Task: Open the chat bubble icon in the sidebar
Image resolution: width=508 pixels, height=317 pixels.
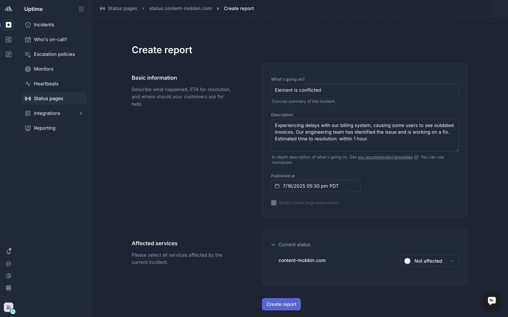Action: [x=8, y=264]
